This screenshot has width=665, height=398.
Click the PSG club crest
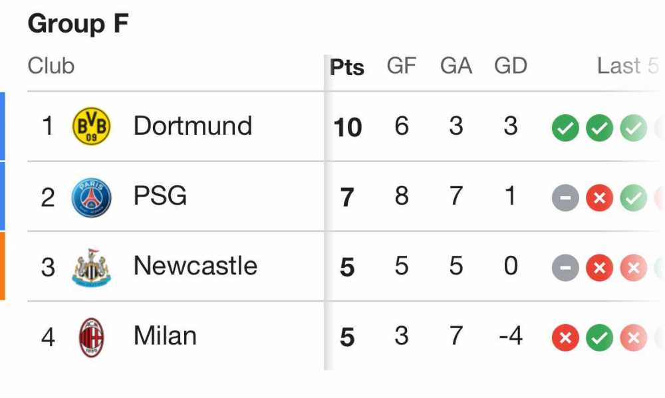(91, 197)
